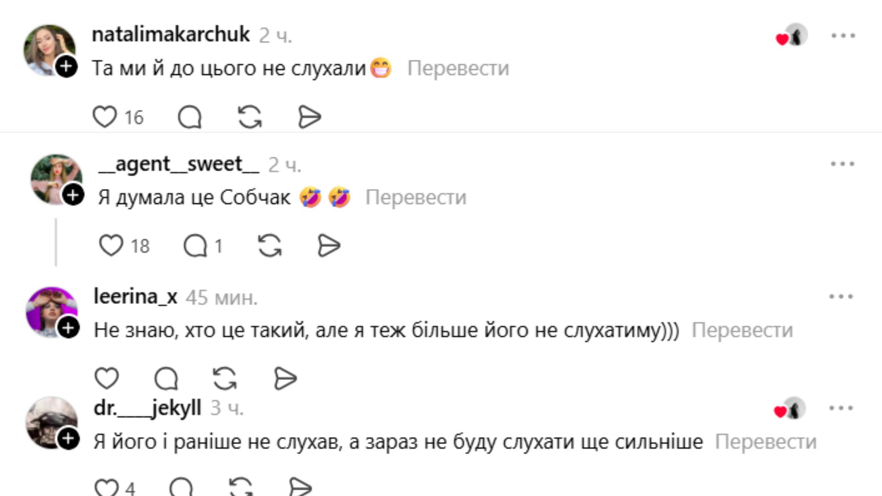Translate leerina_x's comment with Перевести

[x=742, y=330]
